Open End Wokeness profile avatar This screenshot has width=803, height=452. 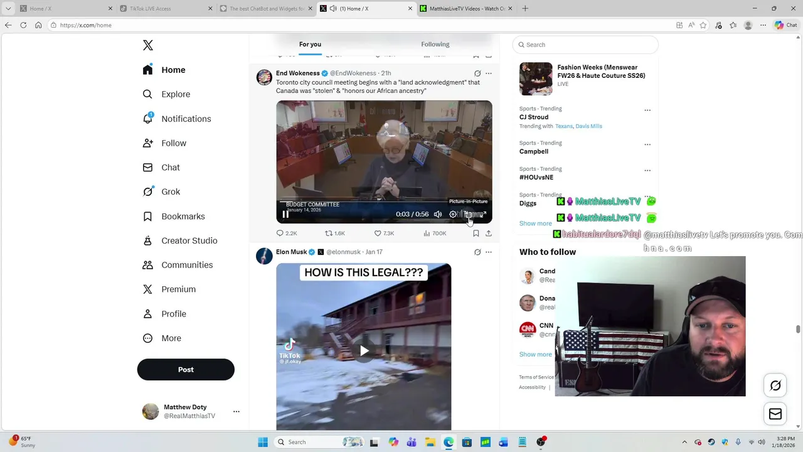(x=264, y=77)
